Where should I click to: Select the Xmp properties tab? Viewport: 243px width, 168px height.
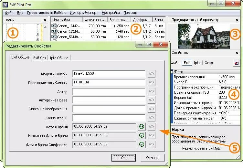point(209,63)
